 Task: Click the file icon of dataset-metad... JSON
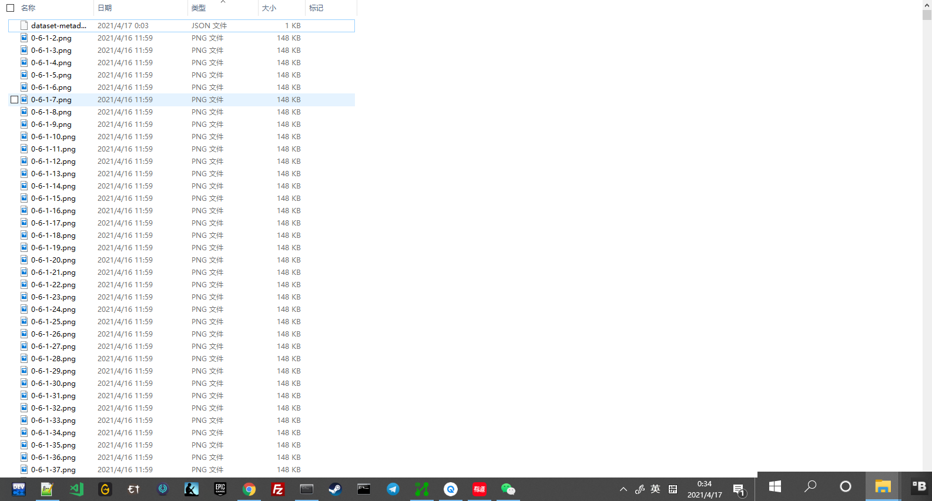tap(24, 25)
